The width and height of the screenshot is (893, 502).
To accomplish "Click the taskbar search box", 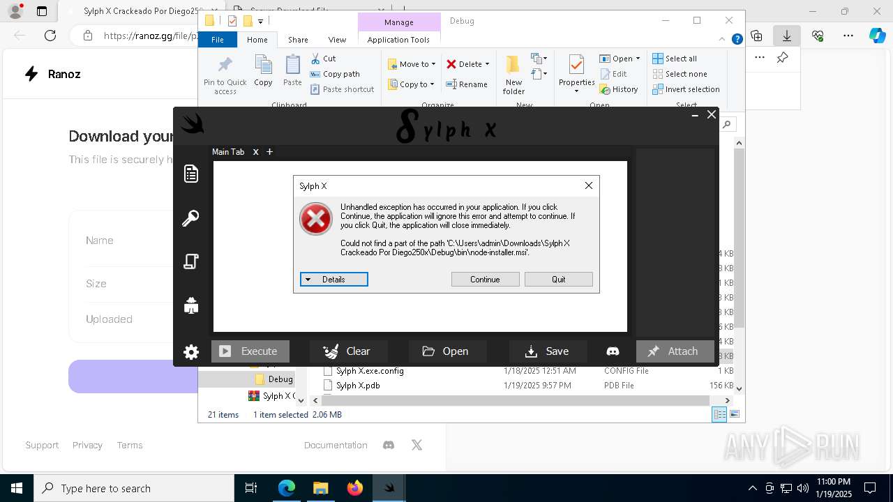I will tap(134, 488).
